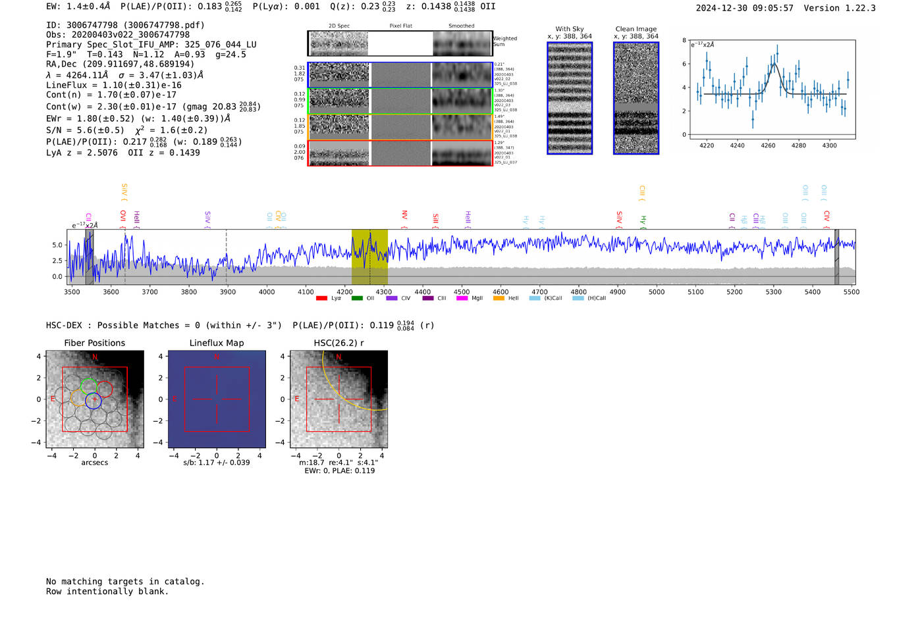Open the Clean Image cutout

(636, 98)
